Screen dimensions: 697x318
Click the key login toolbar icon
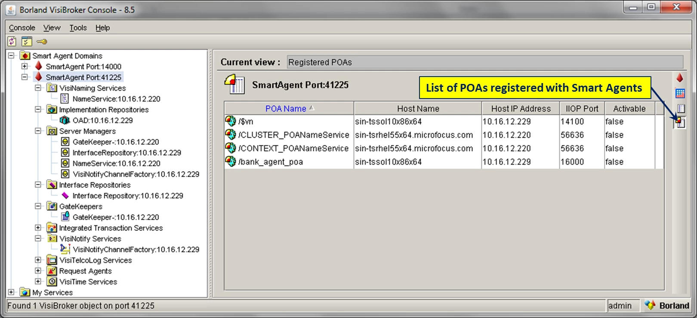42,42
